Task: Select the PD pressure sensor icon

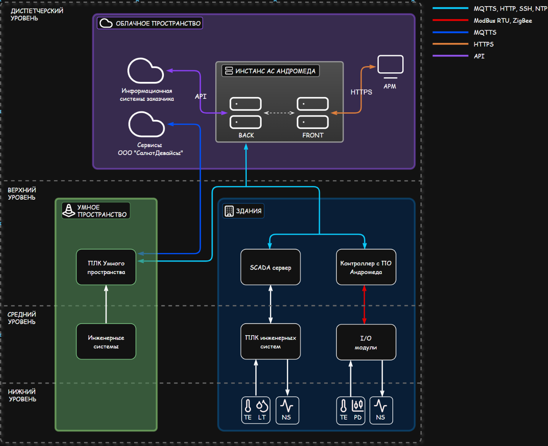Action: 358,406
